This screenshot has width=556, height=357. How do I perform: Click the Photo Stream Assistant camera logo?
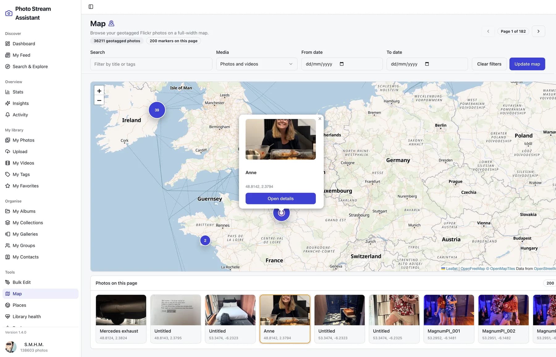[9, 13]
